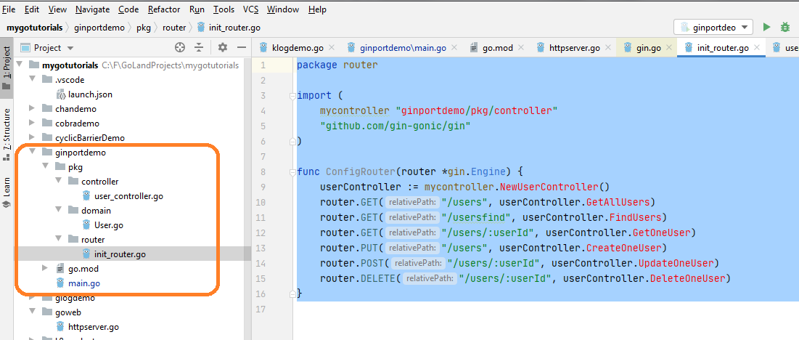
Task: Toggle the 1: Project side tab
Action: click(7, 68)
